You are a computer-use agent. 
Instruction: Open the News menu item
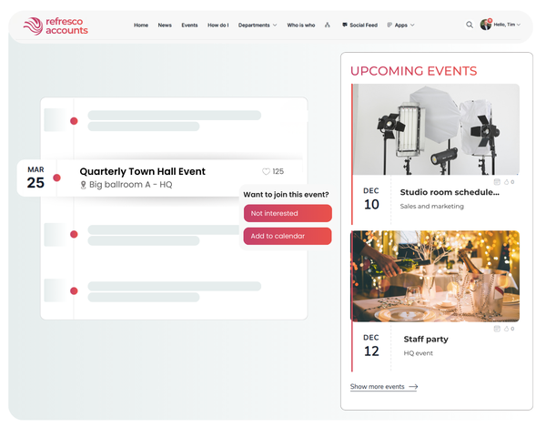coord(165,25)
